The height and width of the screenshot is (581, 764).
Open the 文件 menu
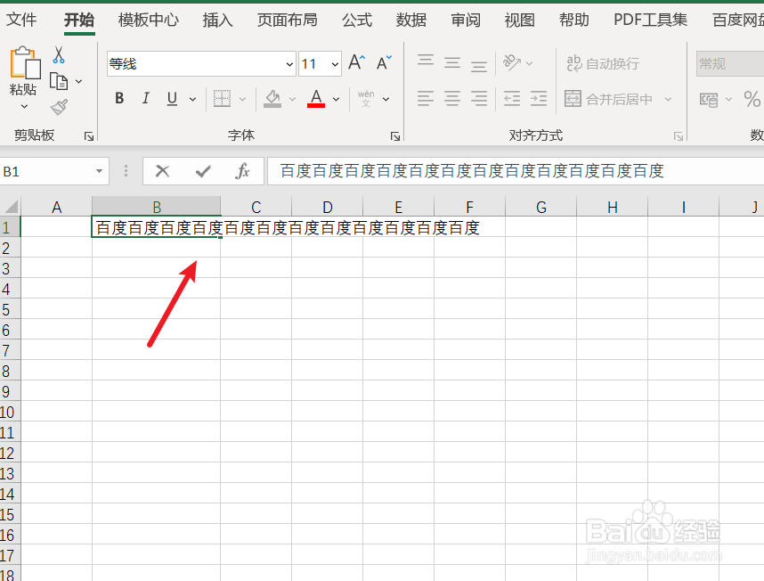coord(21,20)
